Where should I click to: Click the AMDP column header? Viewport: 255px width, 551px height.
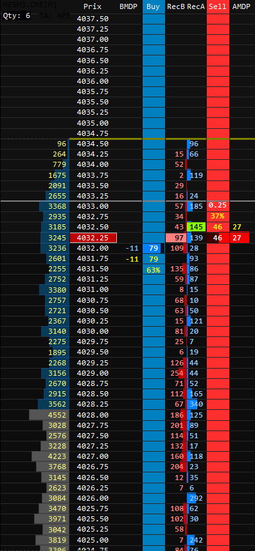242,6
